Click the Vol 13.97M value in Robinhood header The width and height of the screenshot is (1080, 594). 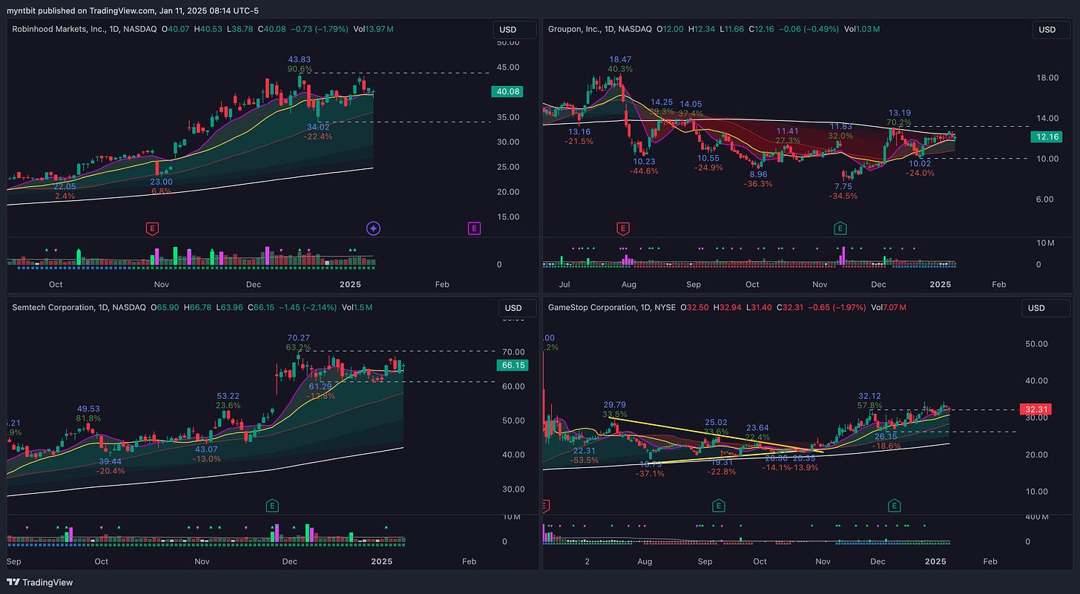(x=375, y=29)
